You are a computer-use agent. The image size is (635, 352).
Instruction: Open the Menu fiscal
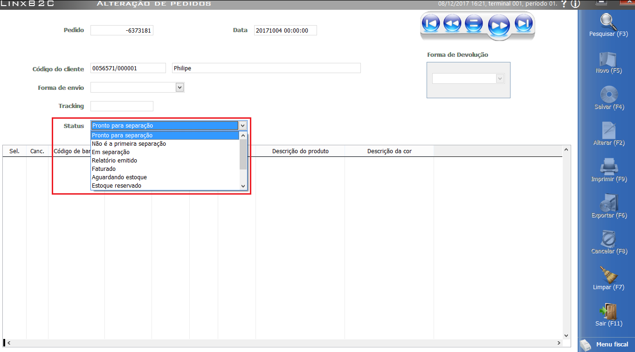(607, 345)
